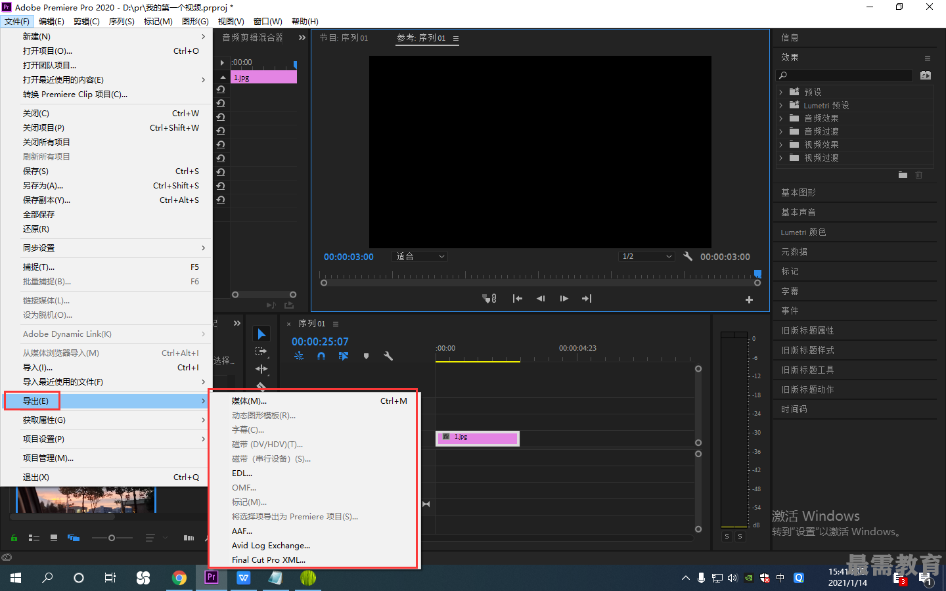This screenshot has height=591, width=946.
Task: Select the Ripple Edit tool
Action: coord(261,369)
